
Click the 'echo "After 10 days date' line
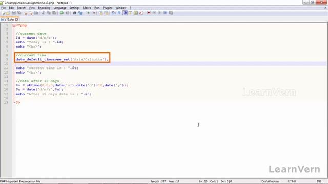click(x=53, y=94)
